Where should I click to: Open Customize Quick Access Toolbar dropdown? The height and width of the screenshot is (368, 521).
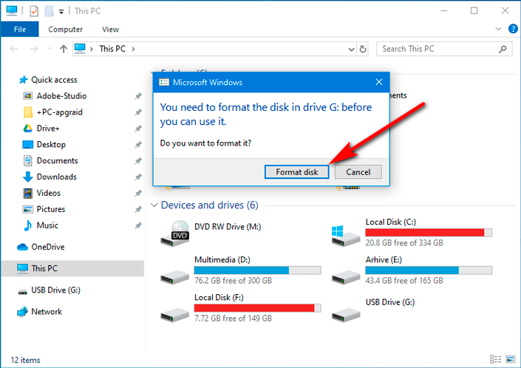point(61,12)
